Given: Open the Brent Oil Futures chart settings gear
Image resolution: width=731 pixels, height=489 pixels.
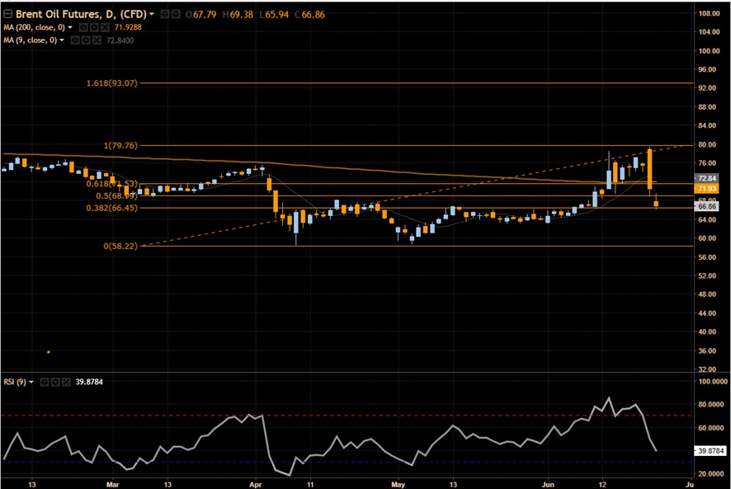Looking at the screenshot, I should click(x=175, y=13).
